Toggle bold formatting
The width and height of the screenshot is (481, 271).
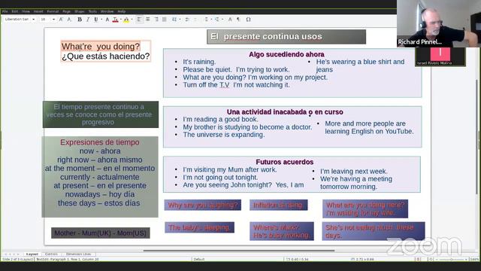80,20
